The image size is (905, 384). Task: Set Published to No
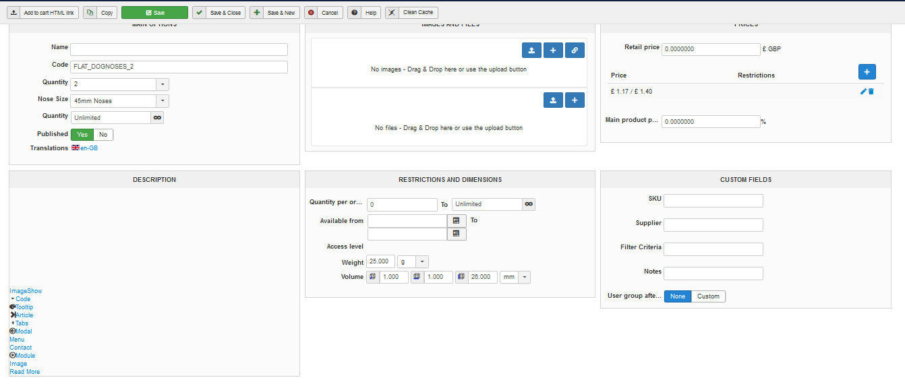(103, 135)
